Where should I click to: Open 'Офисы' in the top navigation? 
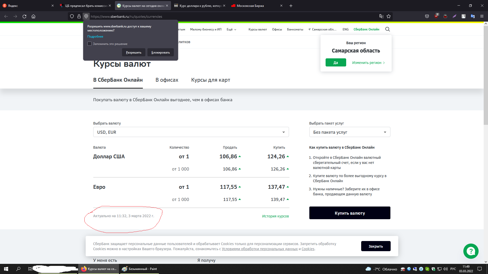277,29
